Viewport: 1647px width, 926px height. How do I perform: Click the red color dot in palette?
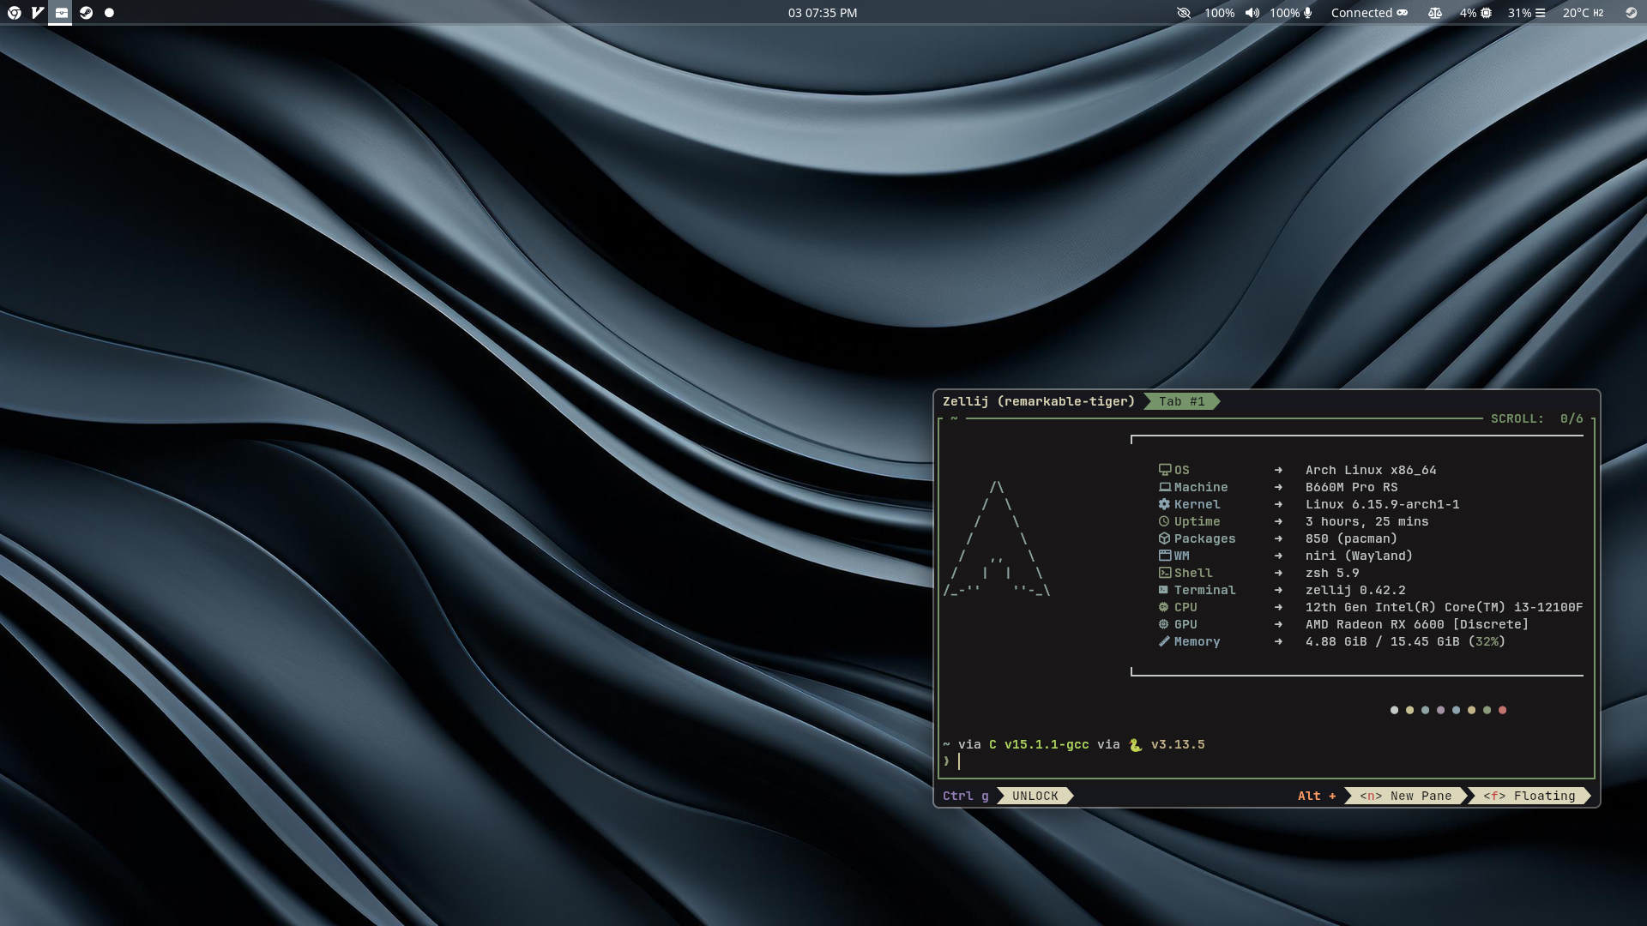click(1502, 710)
